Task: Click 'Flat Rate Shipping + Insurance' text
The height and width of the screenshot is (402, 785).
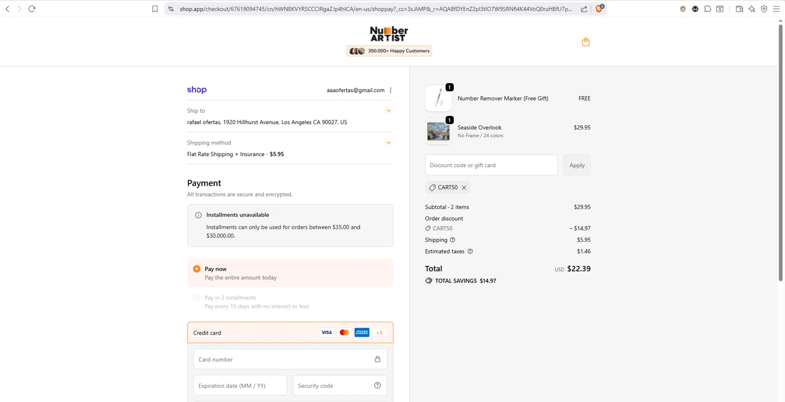Action: [226, 154]
